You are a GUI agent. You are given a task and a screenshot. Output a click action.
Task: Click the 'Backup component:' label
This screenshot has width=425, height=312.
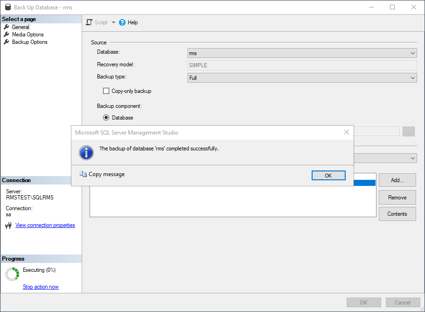coord(119,106)
